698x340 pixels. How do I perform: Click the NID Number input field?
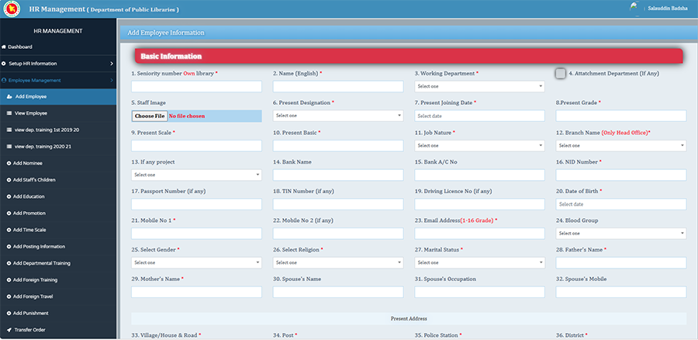click(621, 175)
